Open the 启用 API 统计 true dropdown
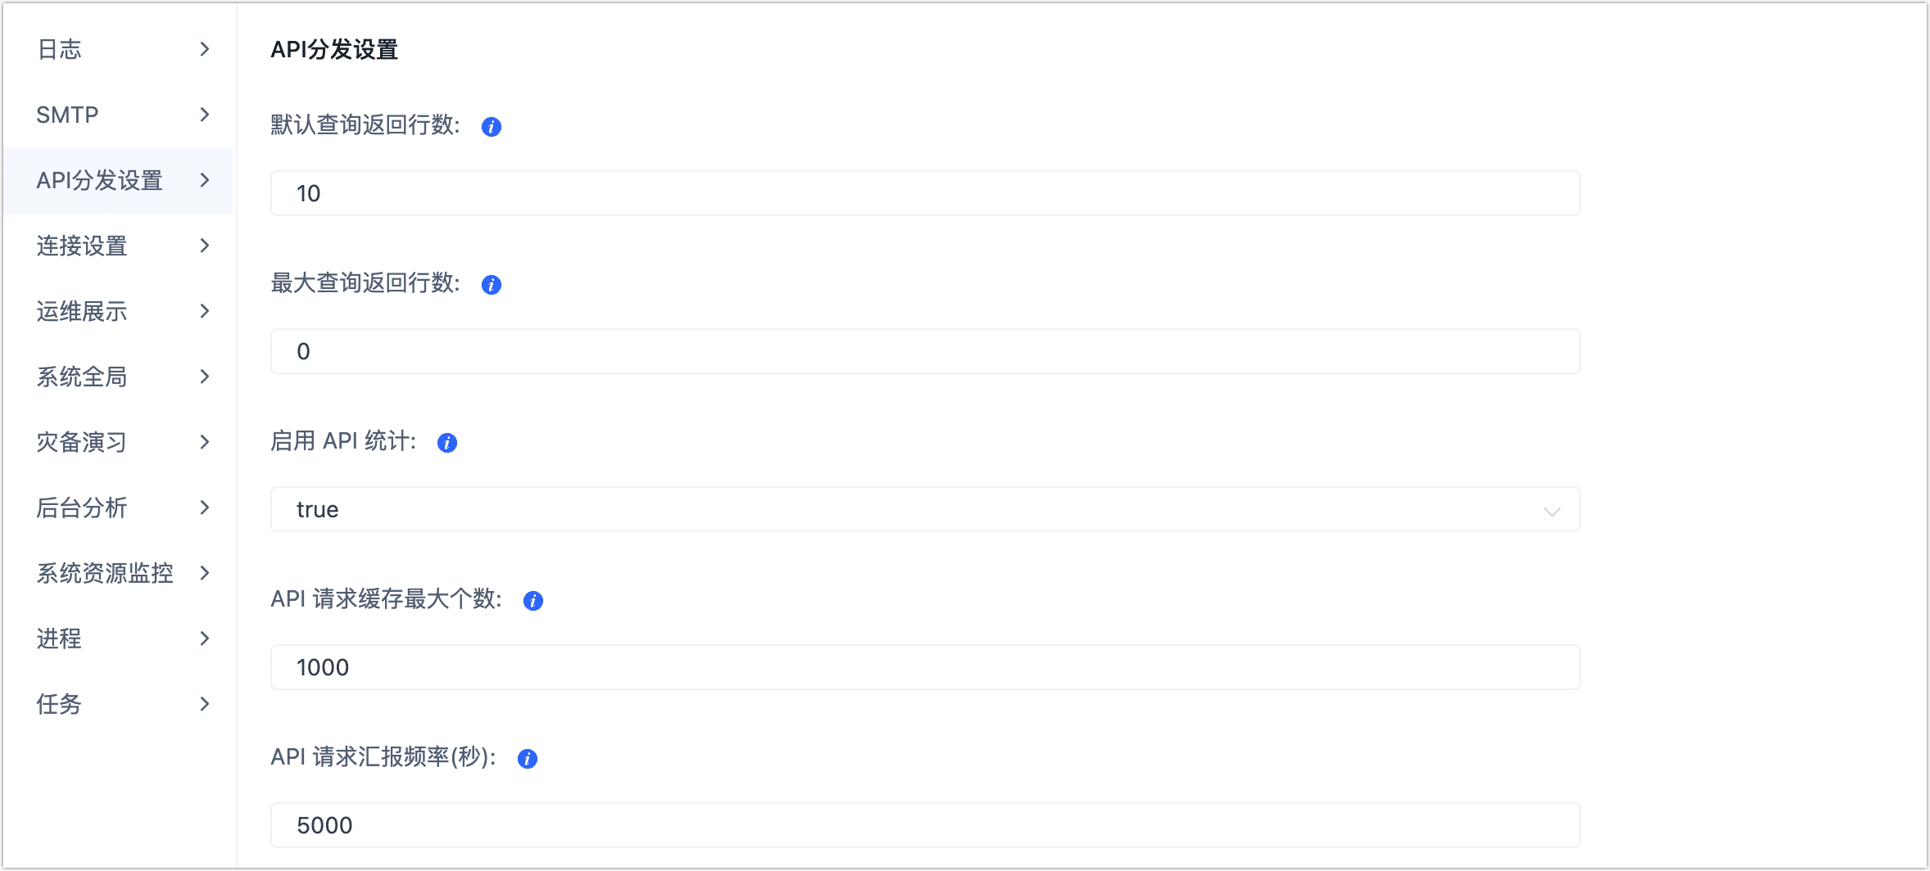Viewport: 1930px width, 871px height. point(924,509)
